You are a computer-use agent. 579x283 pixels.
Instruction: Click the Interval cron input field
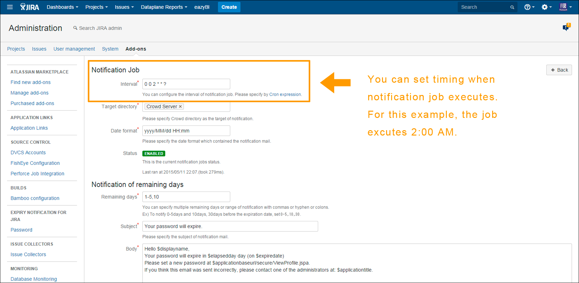pos(186,84)
